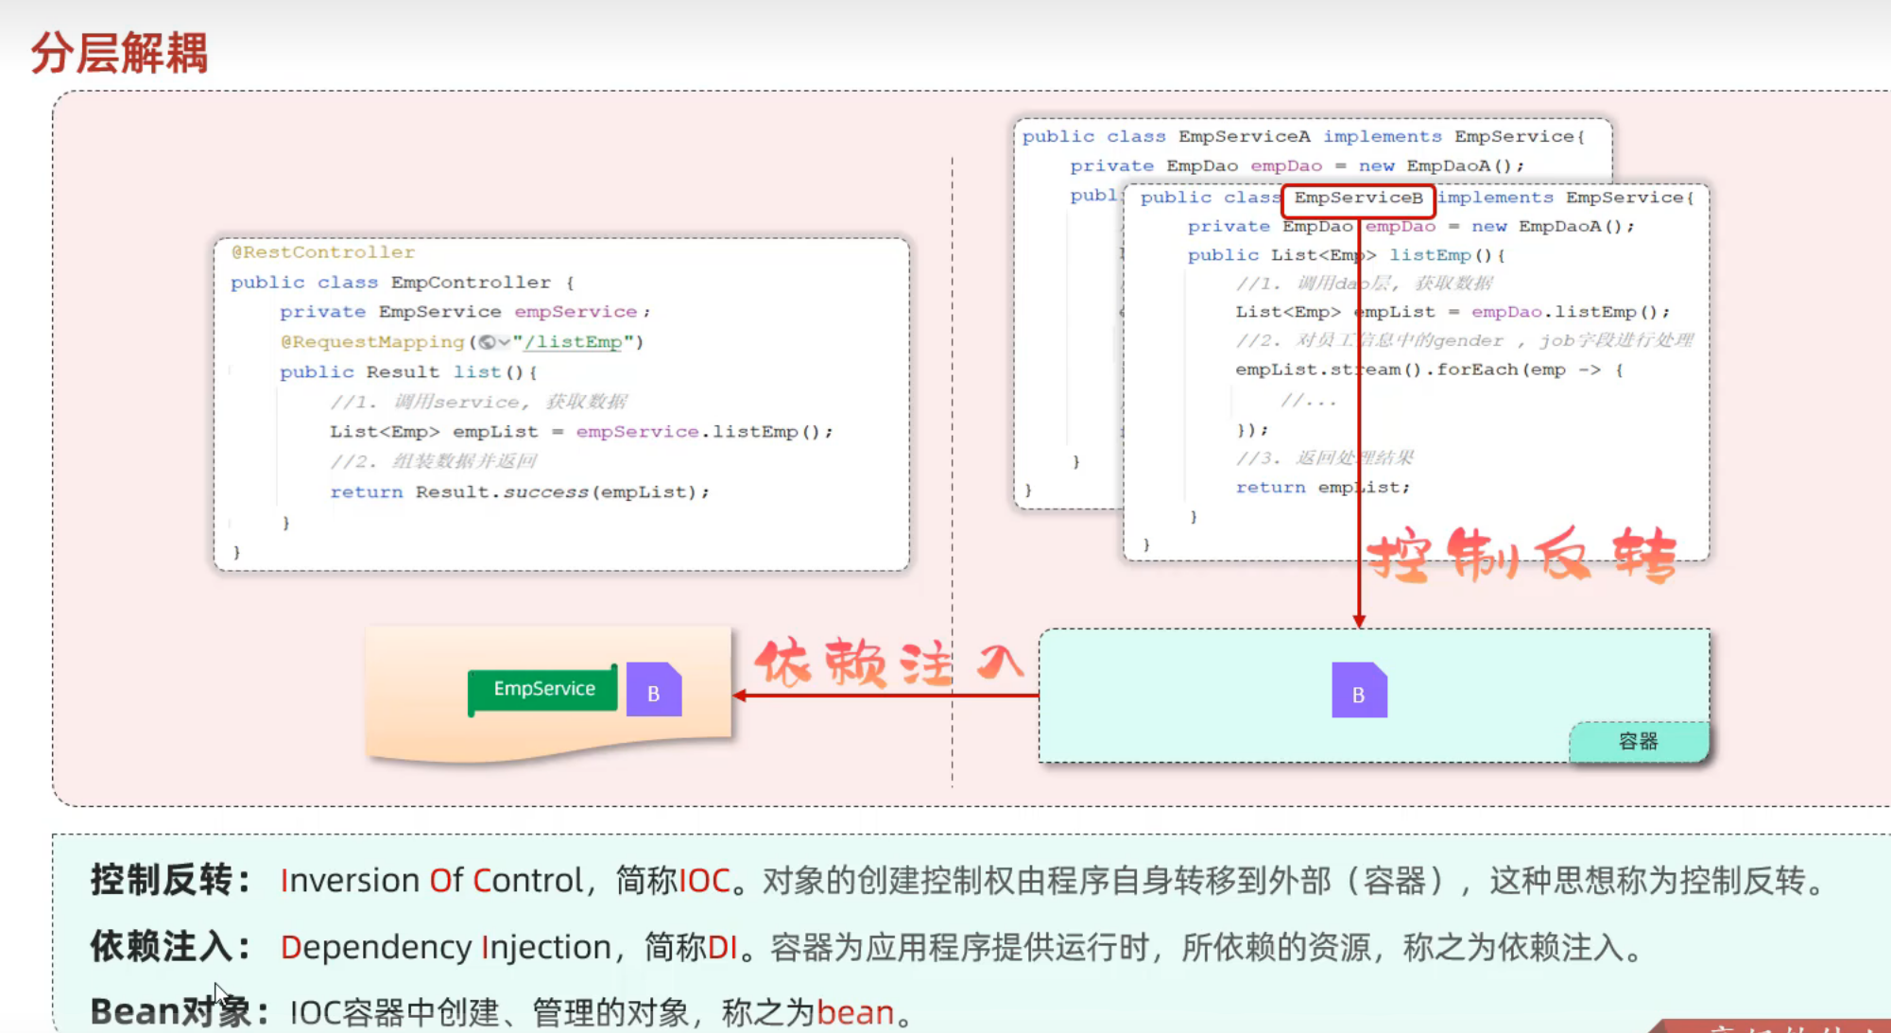
Task: Click the Bean对象 term heading
Action: 171,1012
